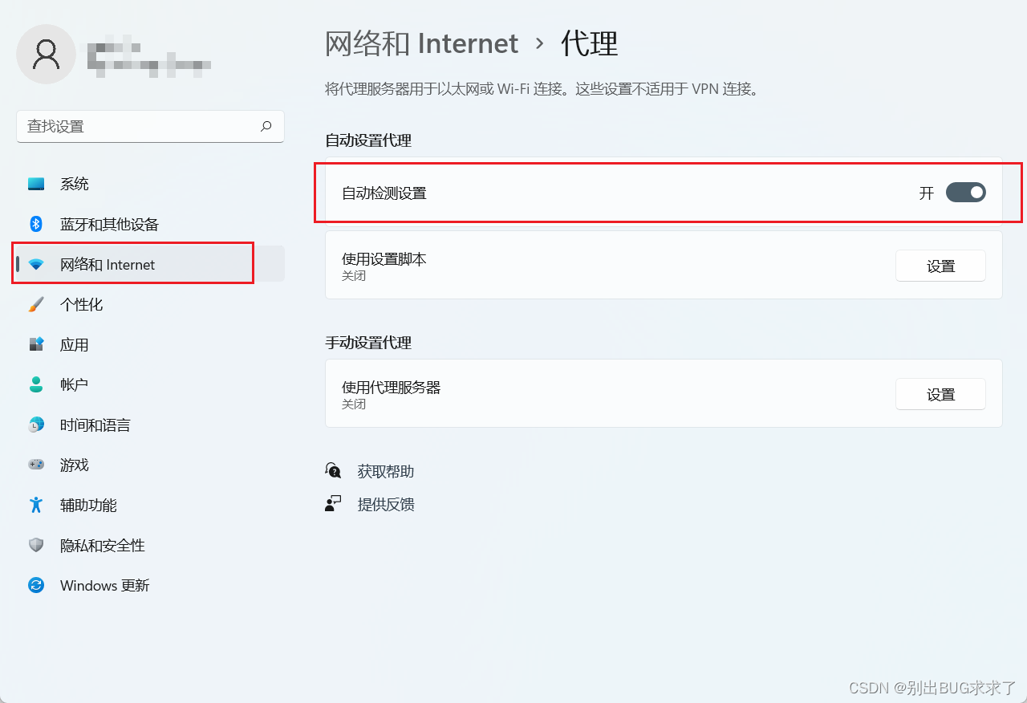The width and height of the screenshot is (1027, 703).
Task: Click the proxy description text about VPN
Action: click(x=542, y=89)
